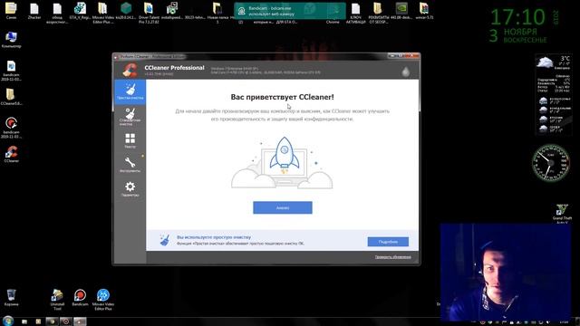
Task: Click the 17:10 clock gadget
Action: (x=517, y=17)
